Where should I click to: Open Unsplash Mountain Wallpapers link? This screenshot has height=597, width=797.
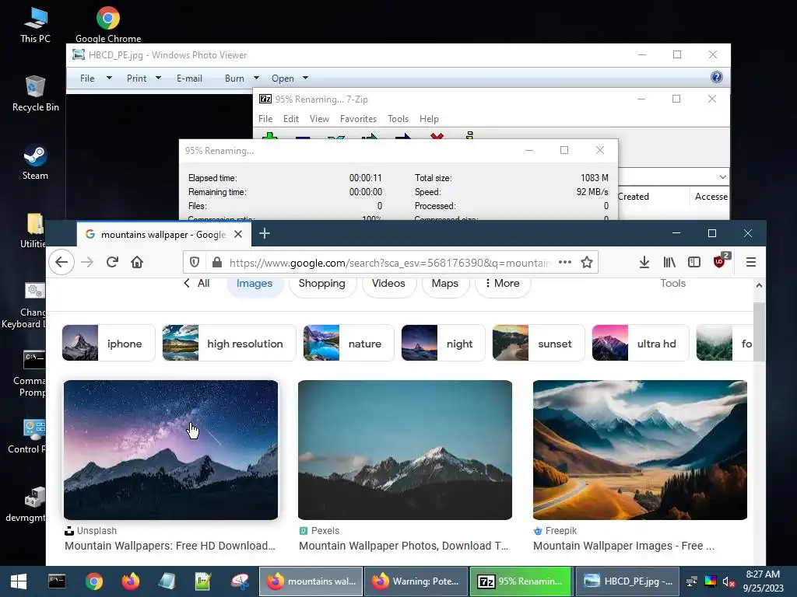coord(170,546)
